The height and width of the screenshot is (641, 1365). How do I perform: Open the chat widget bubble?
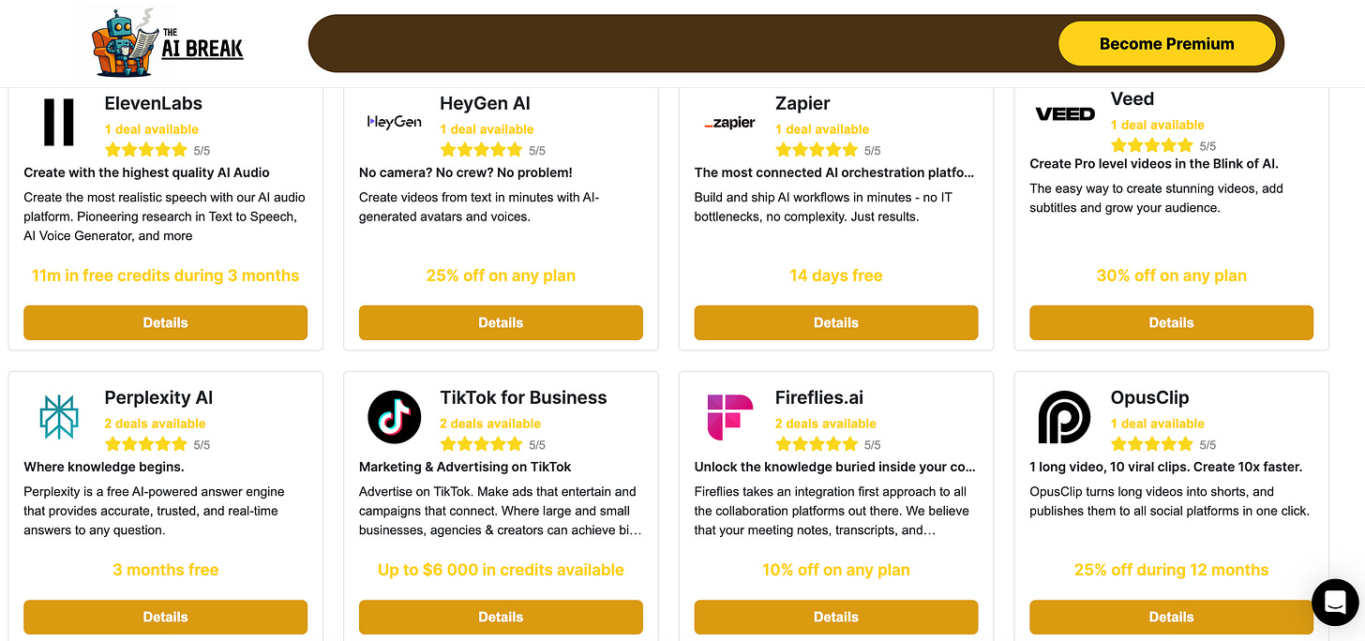coord(1335,603)
